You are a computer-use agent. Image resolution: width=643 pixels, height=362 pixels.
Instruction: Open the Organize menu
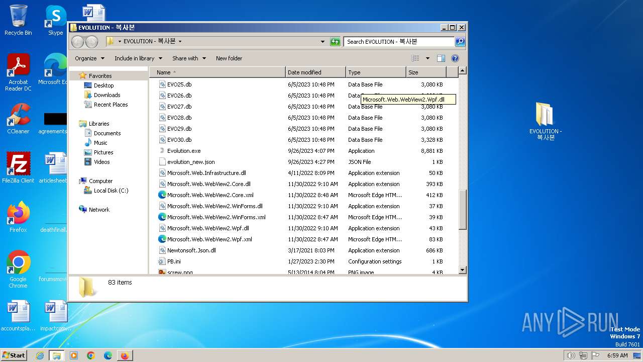click(x=90, y=58)
